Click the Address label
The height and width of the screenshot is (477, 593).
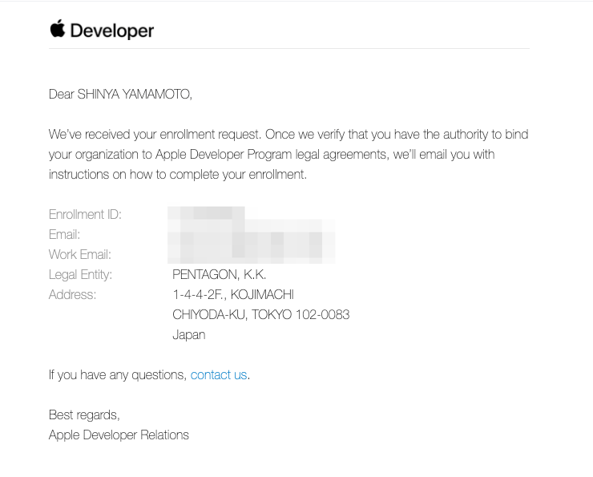72,295
